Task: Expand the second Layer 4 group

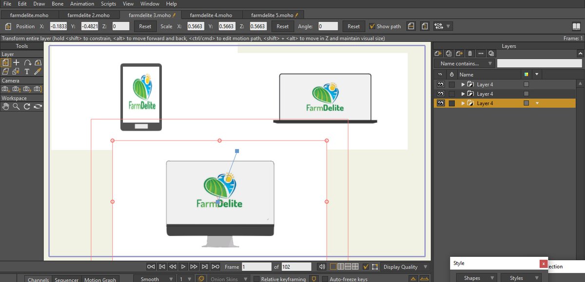Action: (463, 94)
